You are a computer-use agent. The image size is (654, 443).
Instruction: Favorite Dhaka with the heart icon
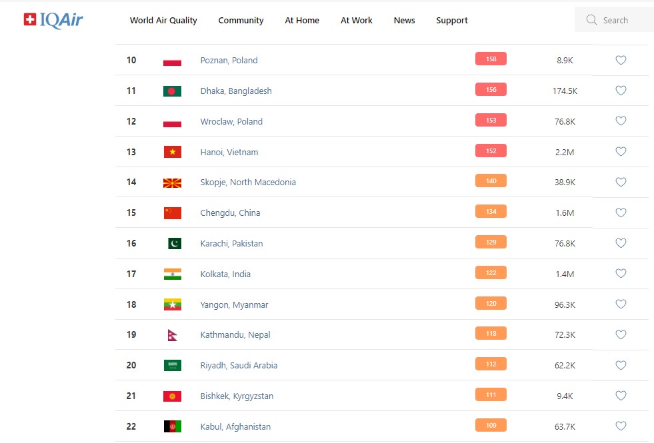click(x=621, y=91)
